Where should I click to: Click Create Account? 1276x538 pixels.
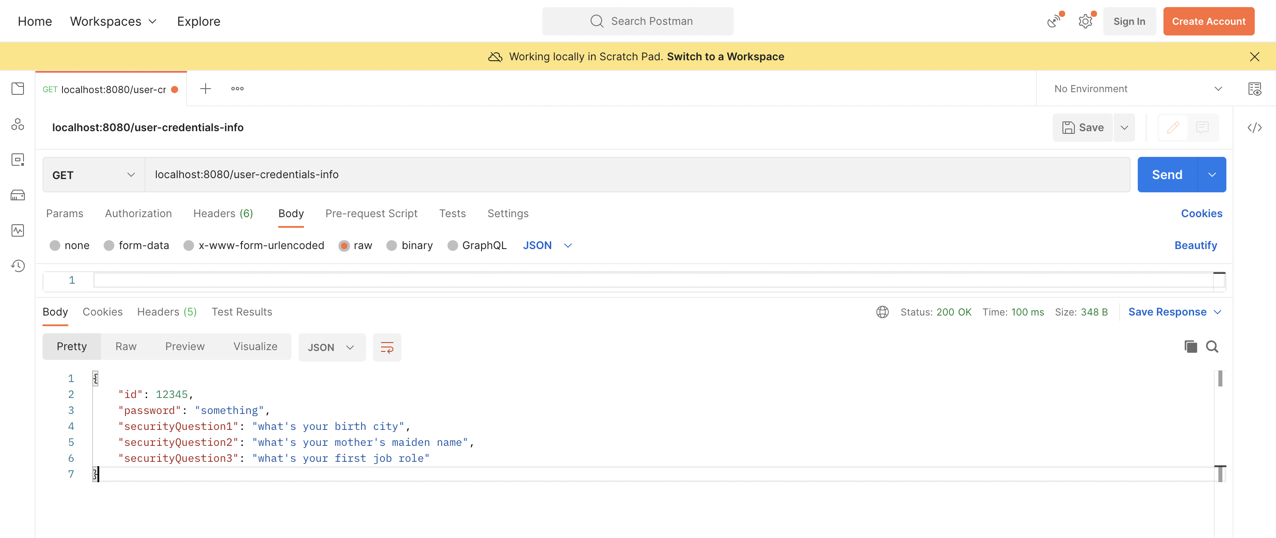1208,21
